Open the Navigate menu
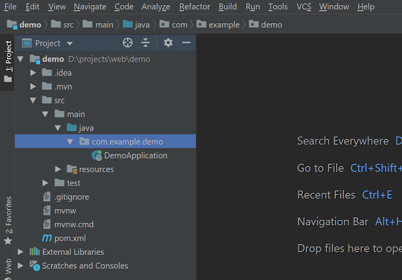402x280 pixels. (90, 7)
